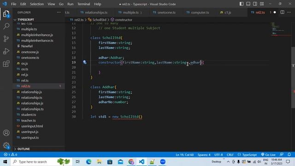The height and width of the screenshot is (166, 295).
Task: Open the Search view in activity bar
Action: point(6,26)
